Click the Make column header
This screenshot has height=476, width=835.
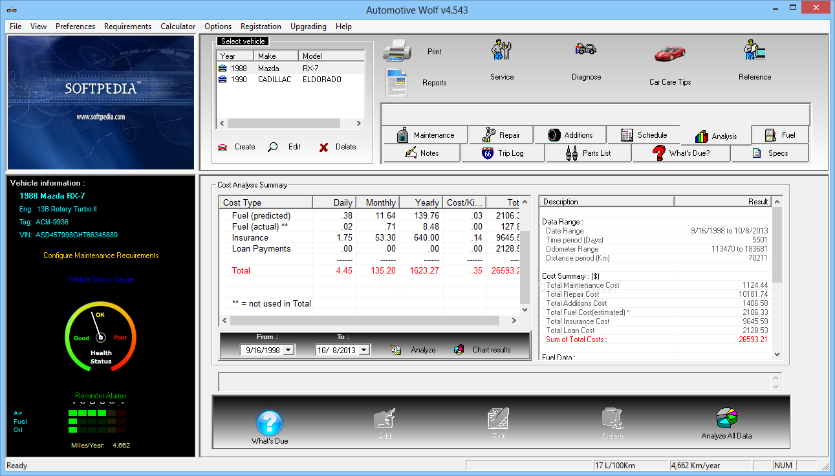276,56
